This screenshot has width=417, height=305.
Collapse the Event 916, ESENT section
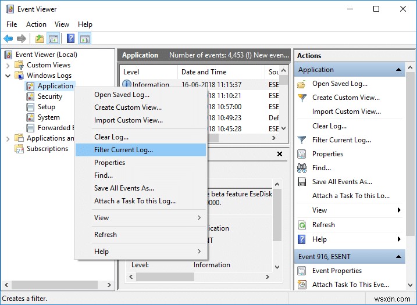398,257
